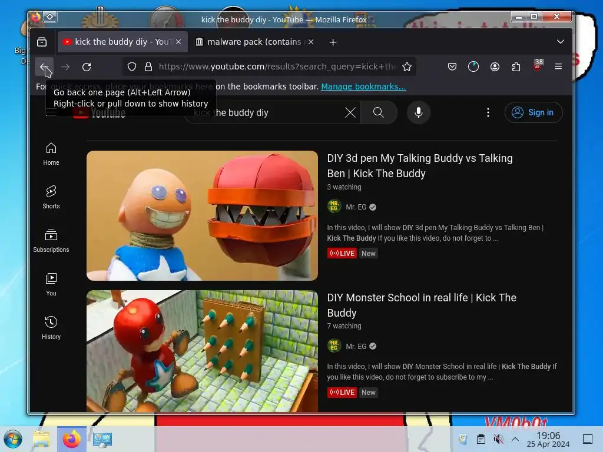Clear the YouTube search query with X
Viewport: 603px width, 452px height.
point(350,112)
